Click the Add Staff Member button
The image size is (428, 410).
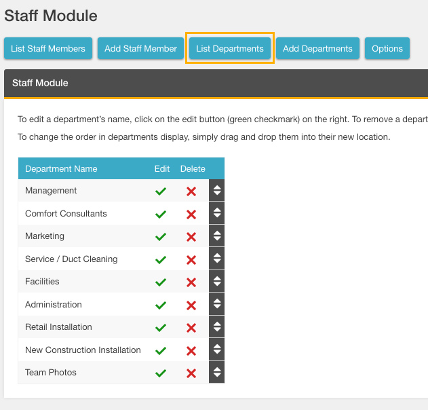pyautogui.click(x=140, y=49)
